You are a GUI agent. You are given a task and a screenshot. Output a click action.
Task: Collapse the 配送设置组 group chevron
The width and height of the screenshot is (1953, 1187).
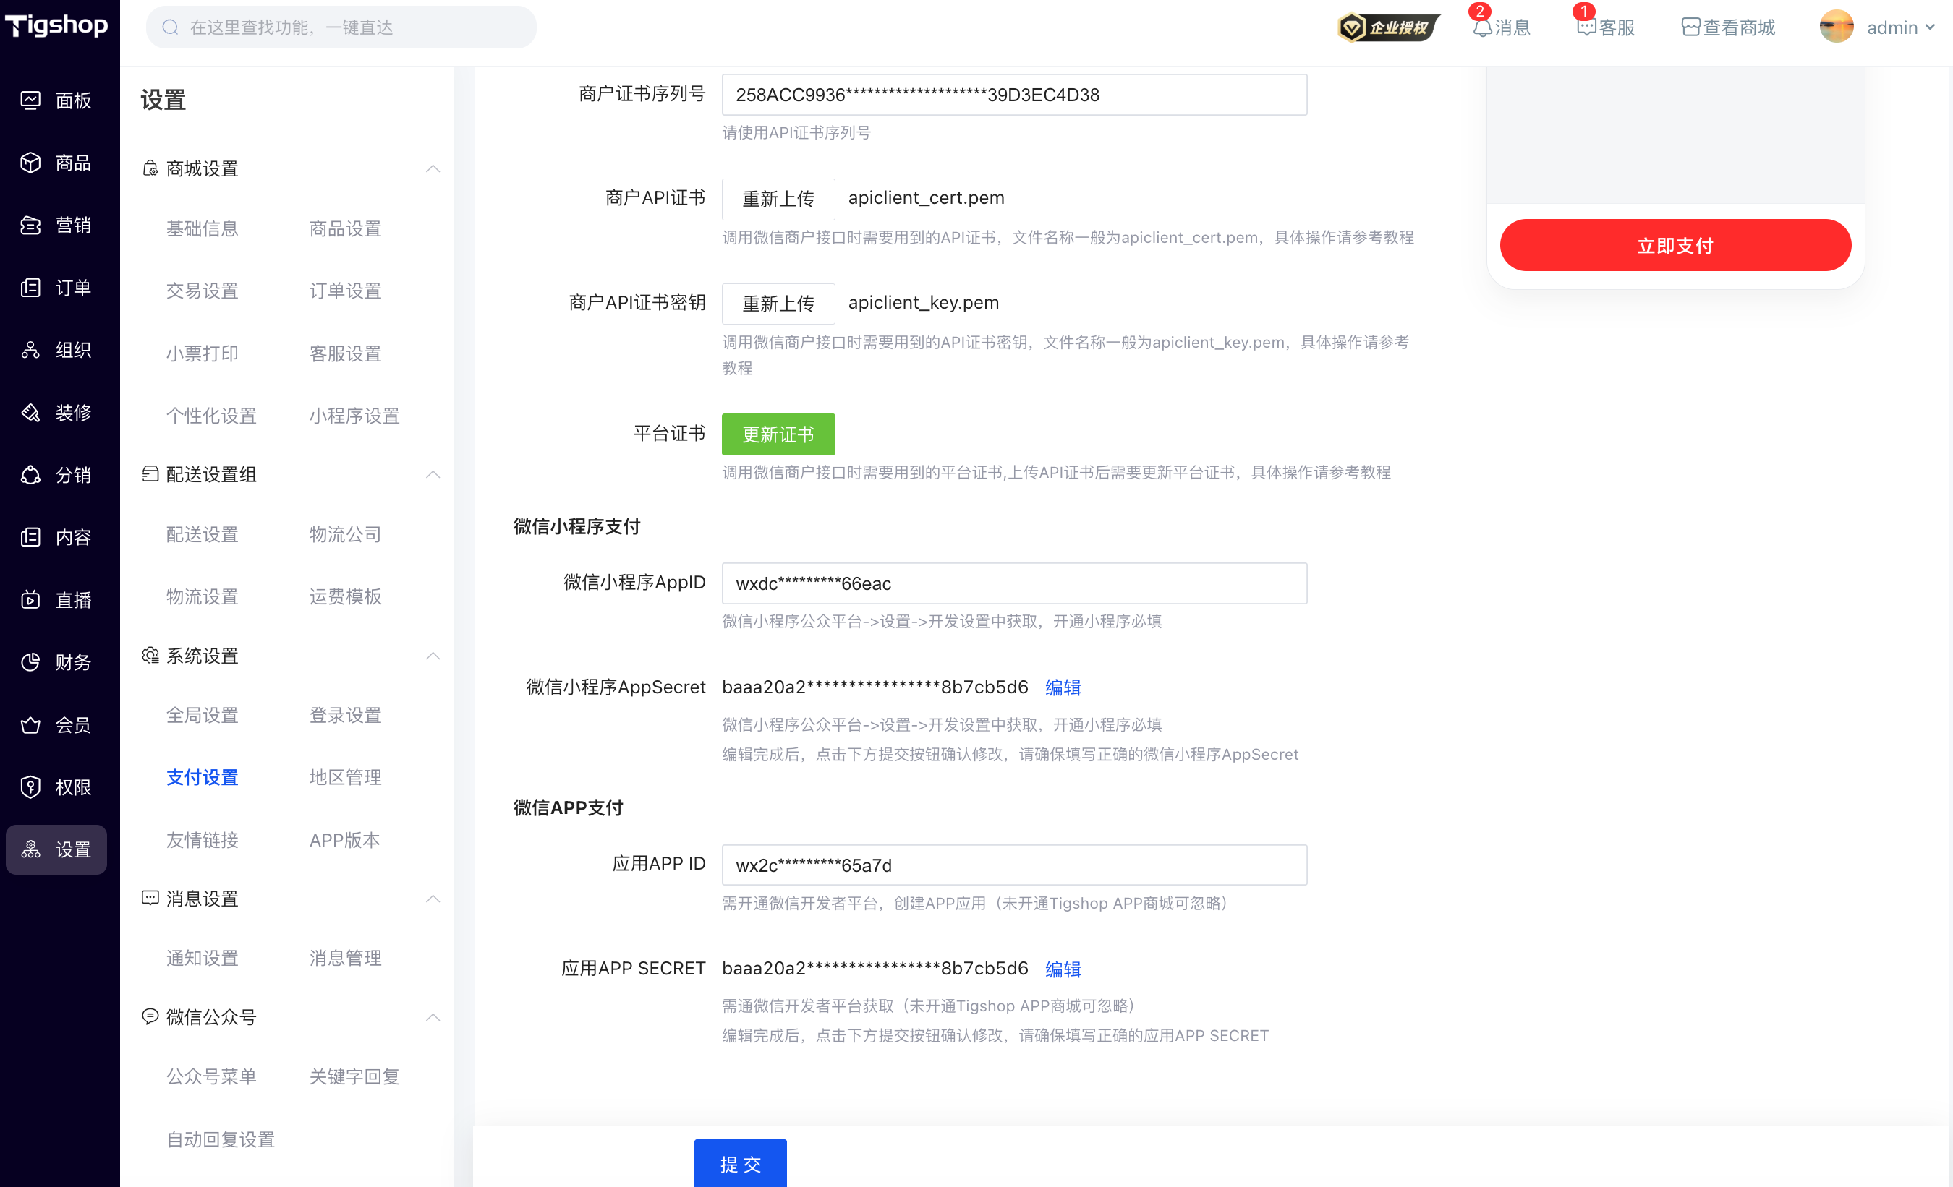(433, 473)
